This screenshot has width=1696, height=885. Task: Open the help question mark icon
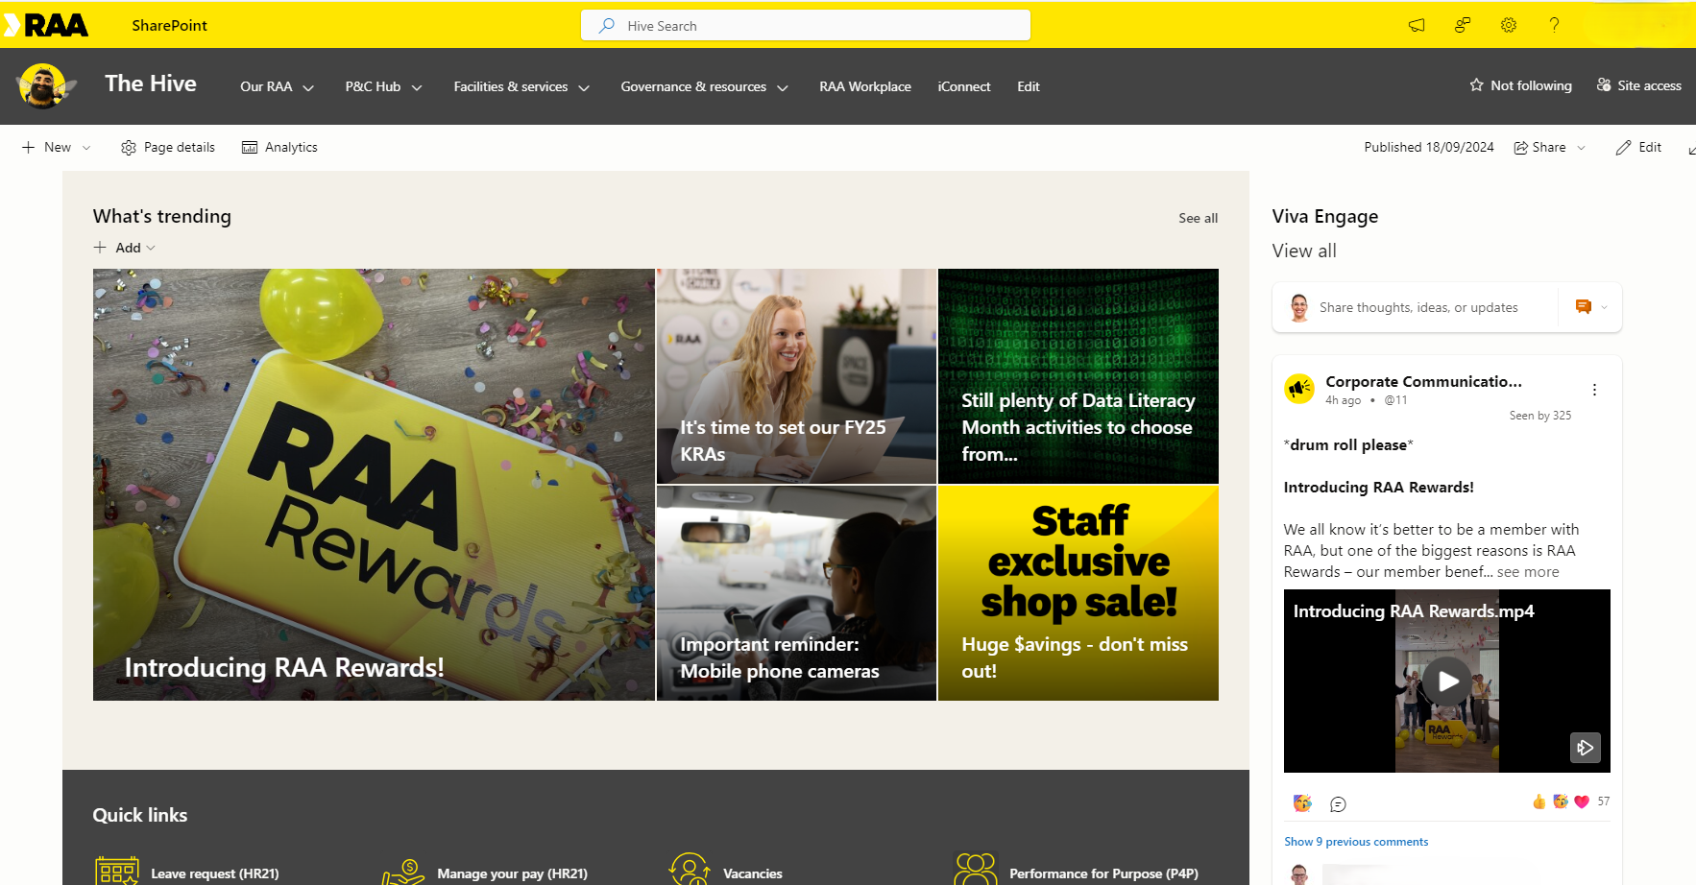(1554, 26)
